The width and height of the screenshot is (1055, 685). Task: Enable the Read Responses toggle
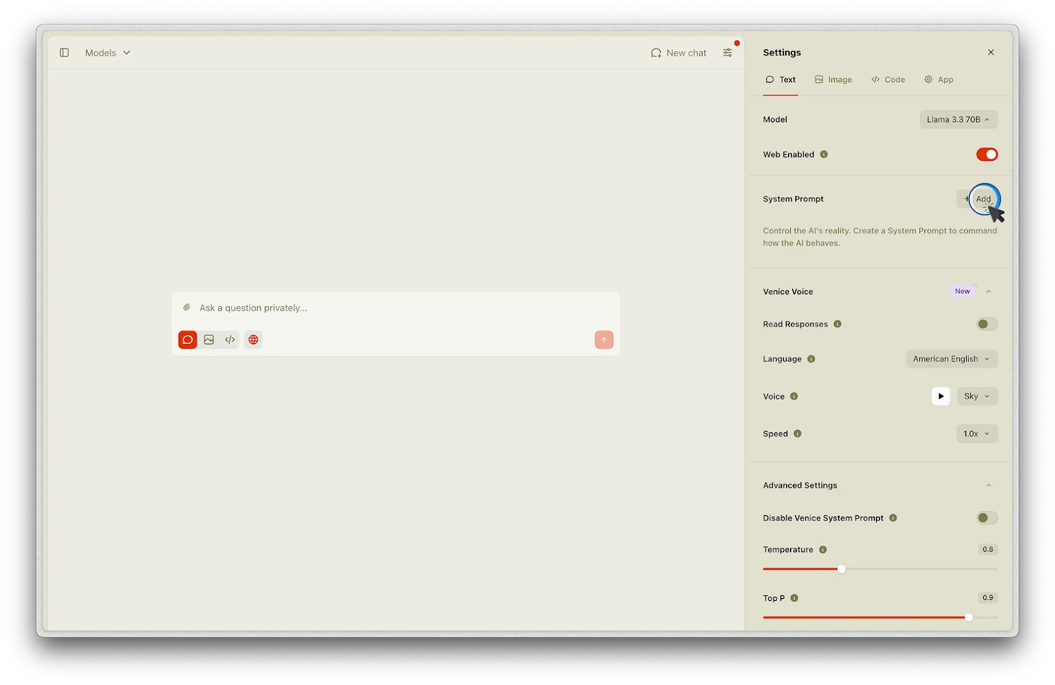986,324
